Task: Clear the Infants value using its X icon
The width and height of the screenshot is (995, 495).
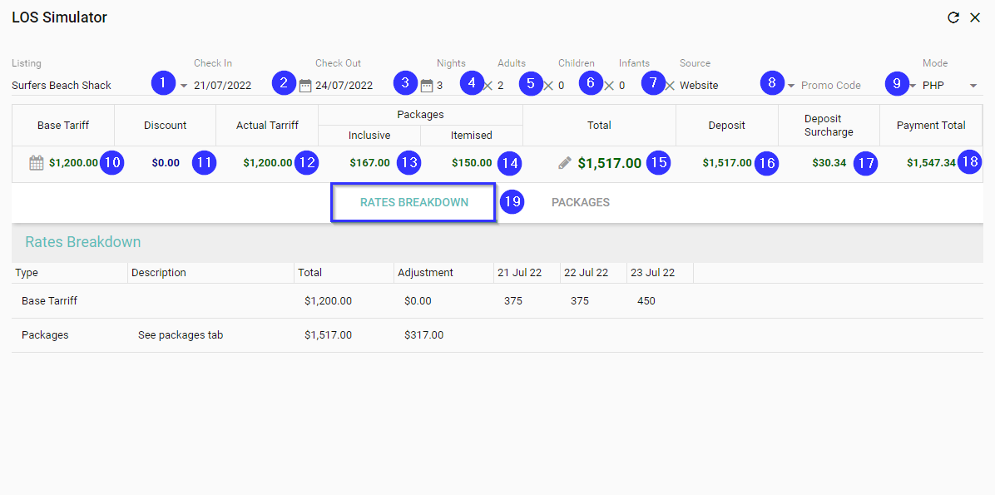Action: coord(670,85)
